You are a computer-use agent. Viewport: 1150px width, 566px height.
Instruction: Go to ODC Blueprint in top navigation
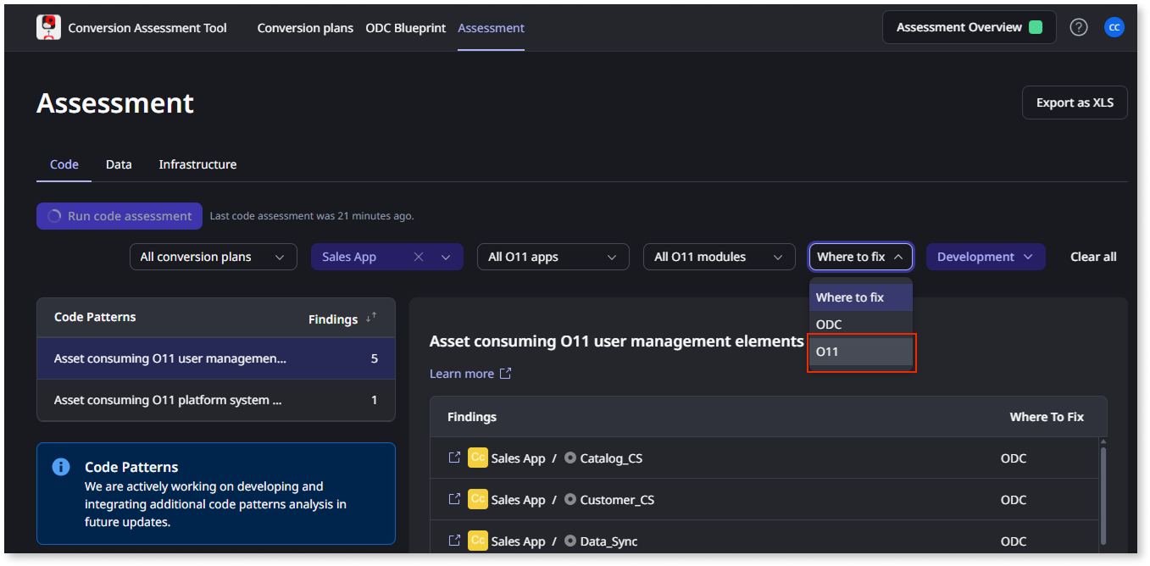(405, 28)
